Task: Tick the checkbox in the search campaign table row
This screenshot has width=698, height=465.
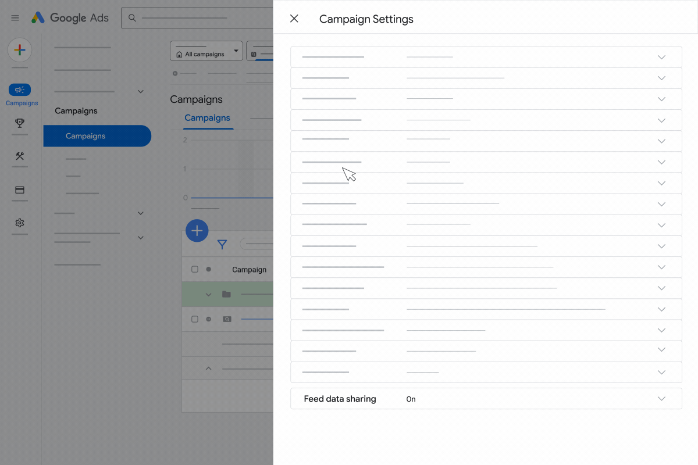Action: click(x=195, y=319)
